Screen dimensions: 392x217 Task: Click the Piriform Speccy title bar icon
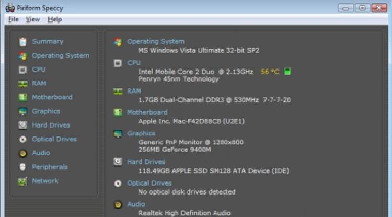click(x=10, y=8)
